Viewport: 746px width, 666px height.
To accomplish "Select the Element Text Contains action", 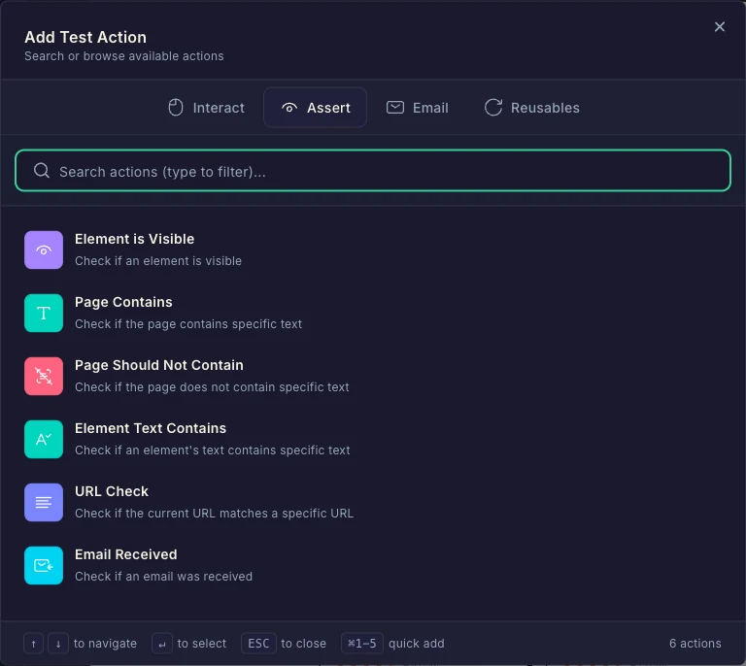I will pos(373,439).
